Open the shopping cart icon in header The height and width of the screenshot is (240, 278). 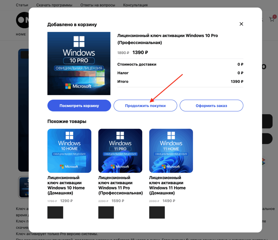(271, 19)
